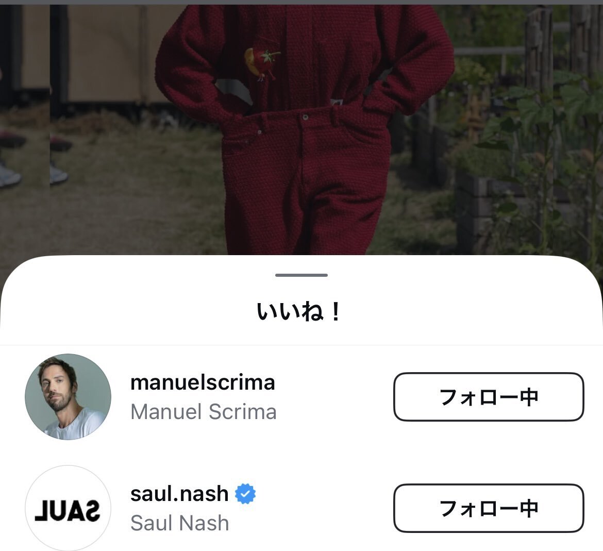Image resolution: width=603 pixels, height=551 pixels.
Task: Tap the trouser waistband button in the photo
Action: (305, 117)
